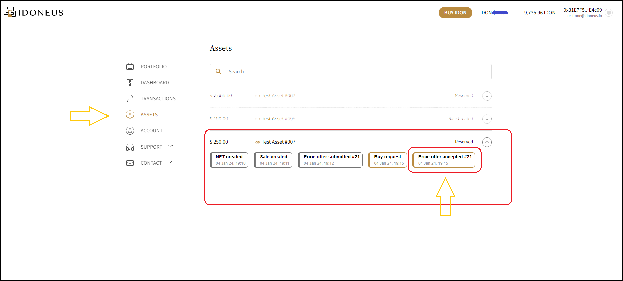The height and width of the screenshot is (281, 623).
Task: Click the Account person icon
Action: (130, 131)
